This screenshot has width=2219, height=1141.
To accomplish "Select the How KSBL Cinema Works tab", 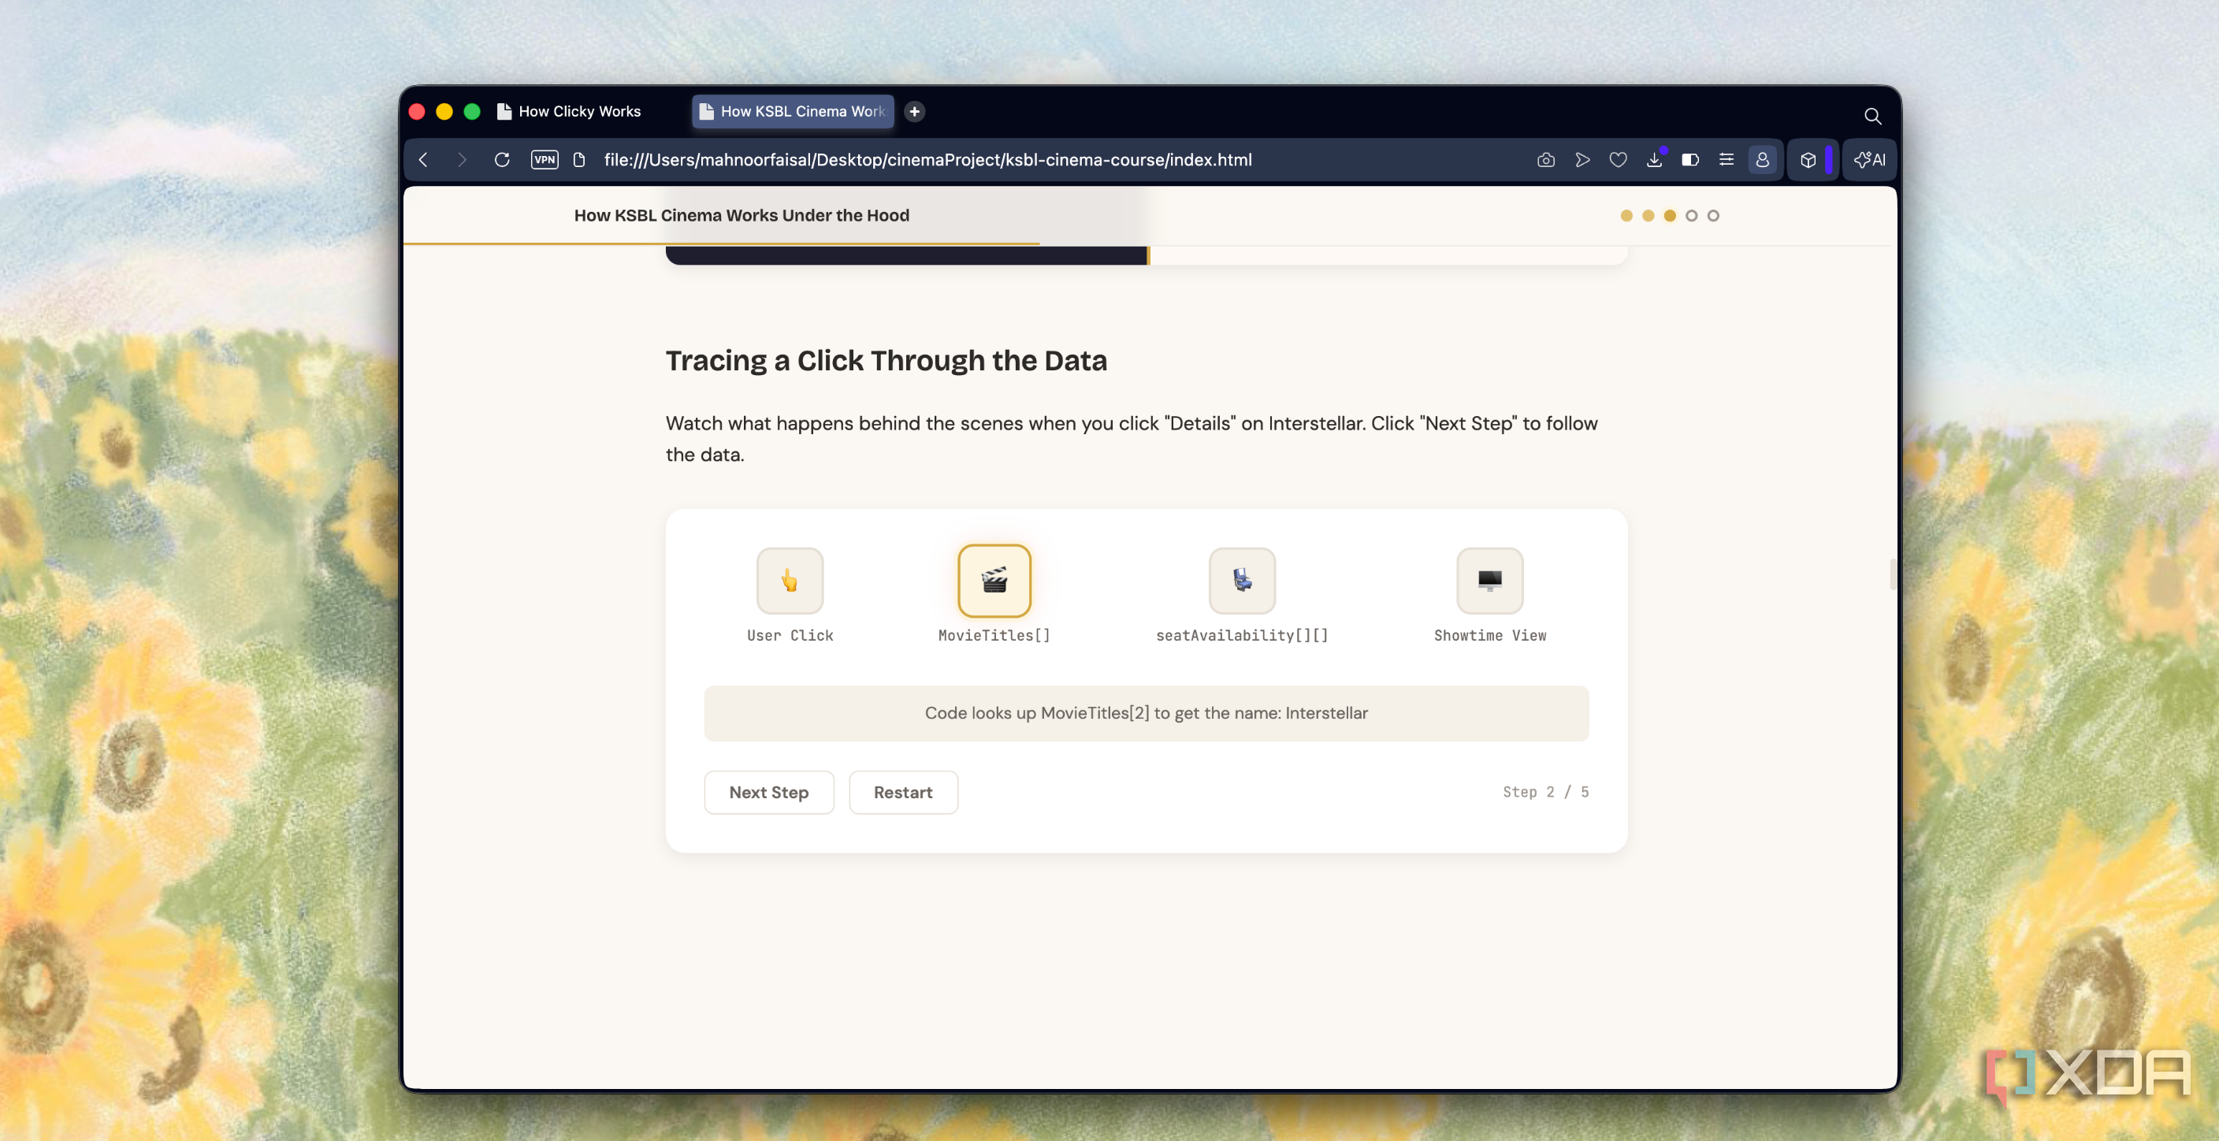I will (793, 111).
